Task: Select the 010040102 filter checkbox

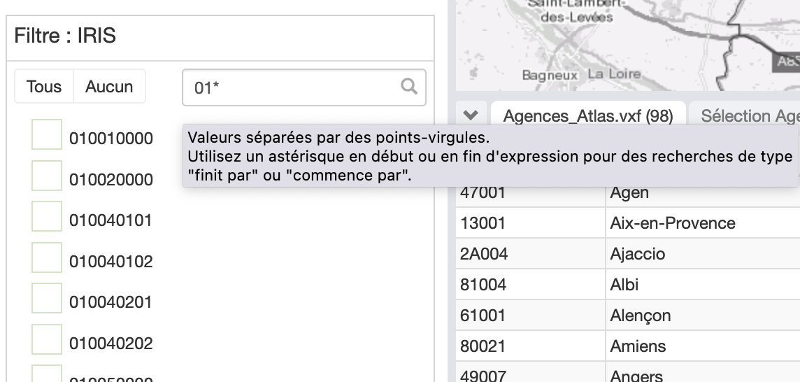Action: 47,257
